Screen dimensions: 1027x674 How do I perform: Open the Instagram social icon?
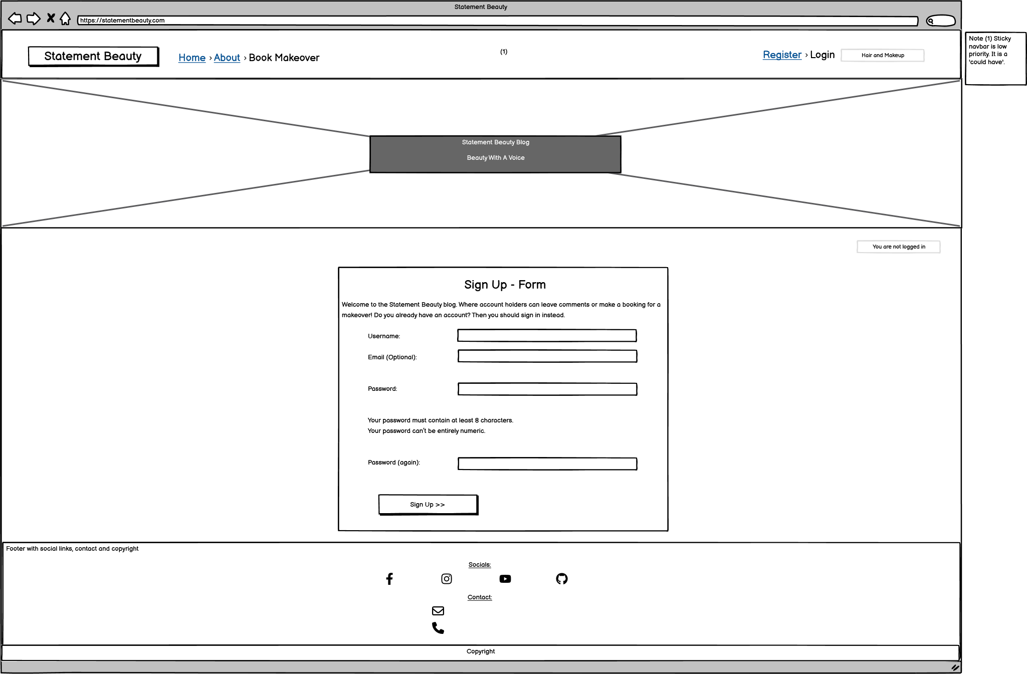coord(447,579)
